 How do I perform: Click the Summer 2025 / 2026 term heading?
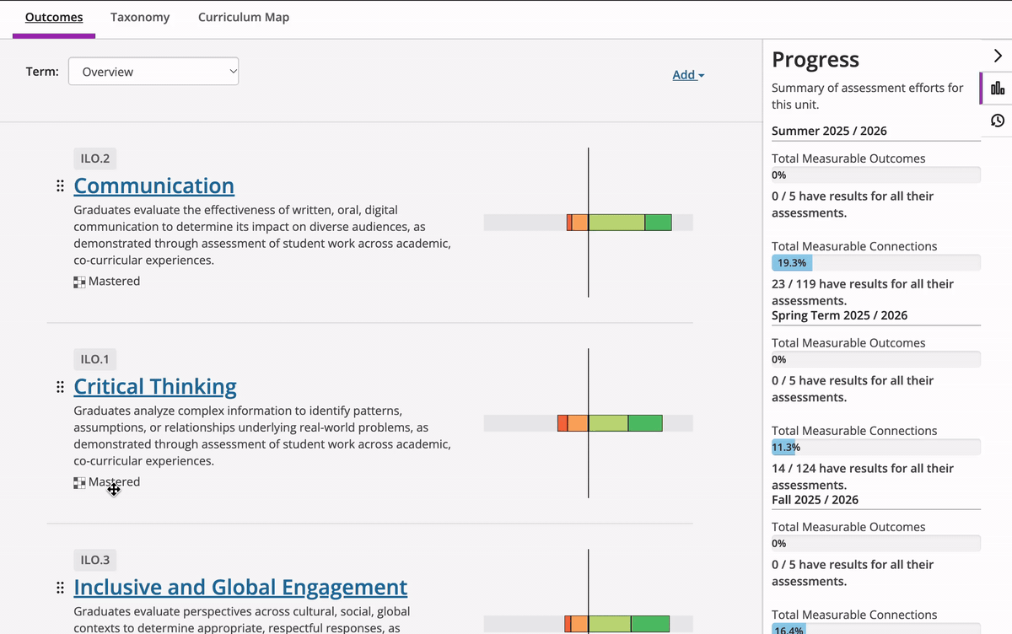click(x=829, y=131)
